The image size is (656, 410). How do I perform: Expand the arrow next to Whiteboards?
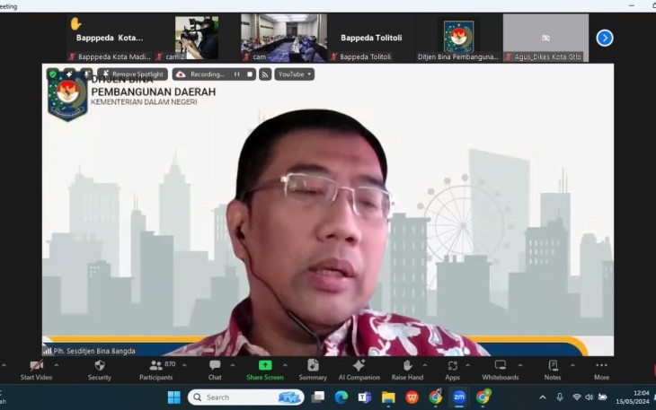520,365
